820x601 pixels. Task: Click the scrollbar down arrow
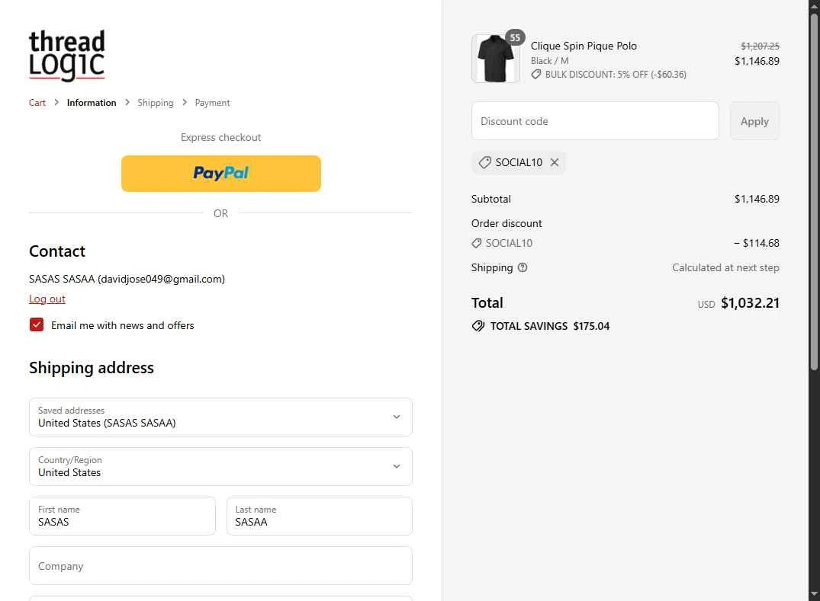[x=814, y=595]
